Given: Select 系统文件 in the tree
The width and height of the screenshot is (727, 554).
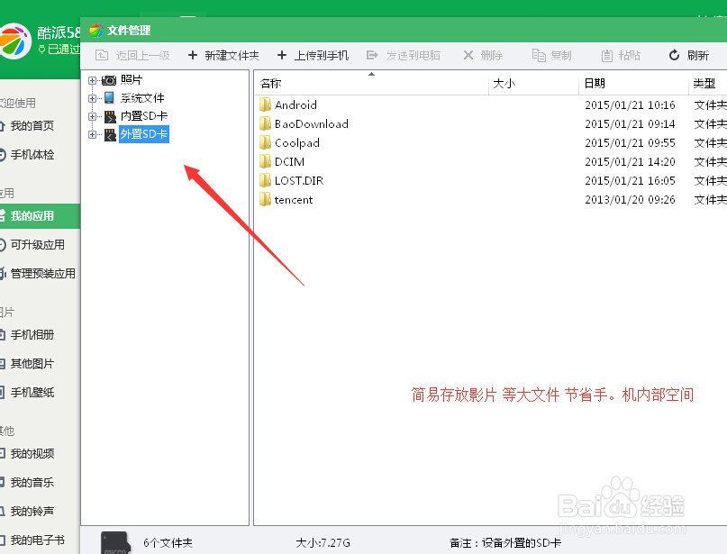Looking at the screenshot, I should (142, 98).
